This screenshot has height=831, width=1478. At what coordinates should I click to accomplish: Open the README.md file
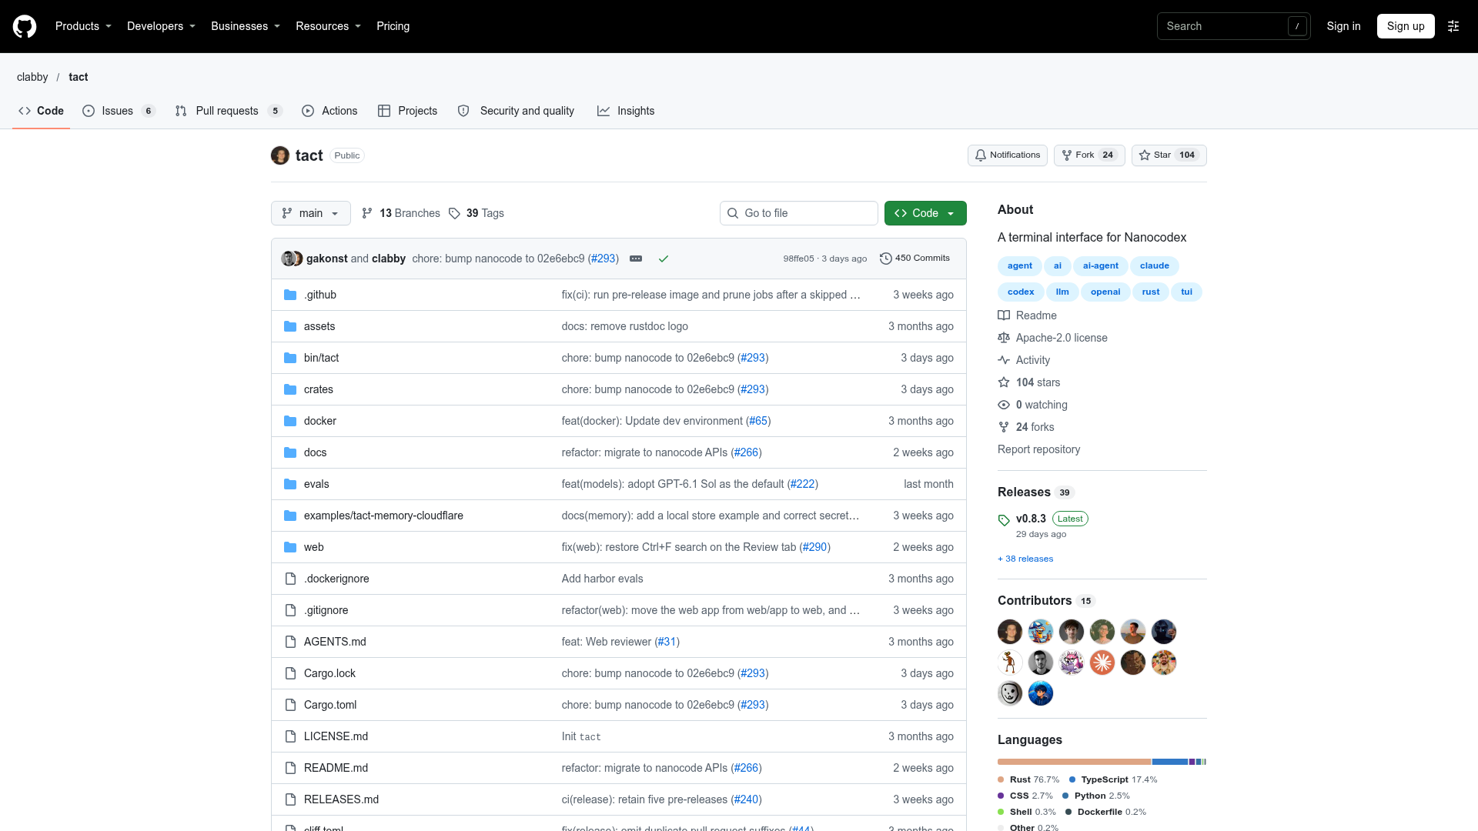336,768
